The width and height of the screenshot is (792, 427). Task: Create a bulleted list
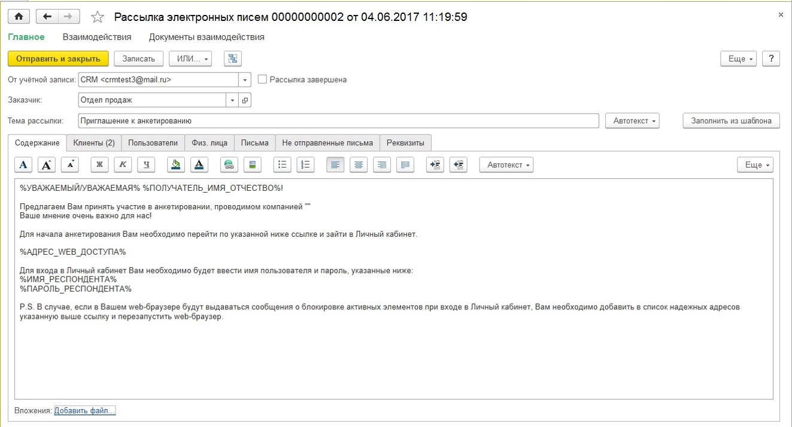(283, 164)
